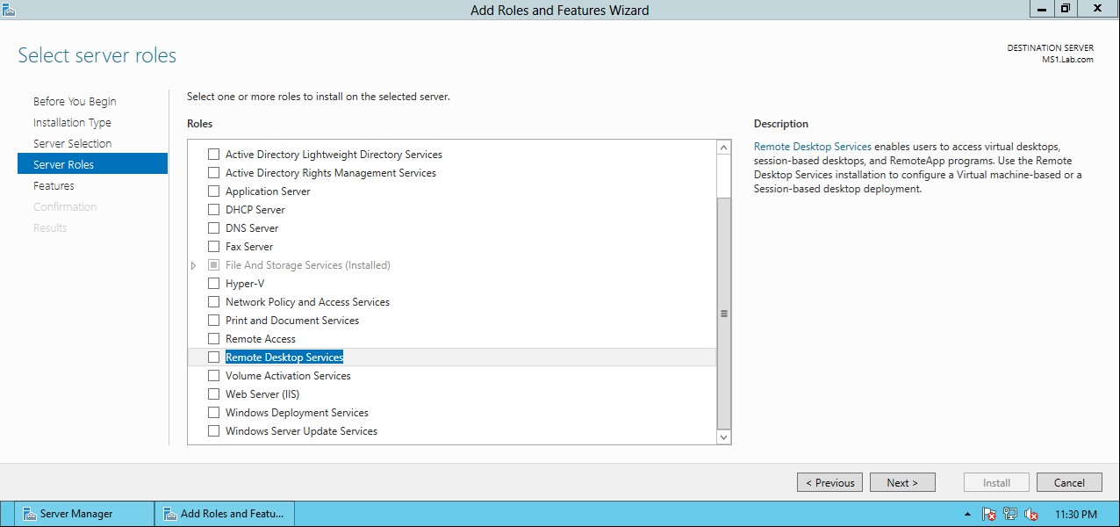
Task: Tick the DHCP Server checkbox
Action: point(213,210)
